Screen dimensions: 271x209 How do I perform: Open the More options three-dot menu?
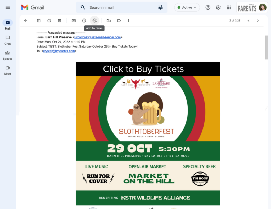click(x=128, y=21)
